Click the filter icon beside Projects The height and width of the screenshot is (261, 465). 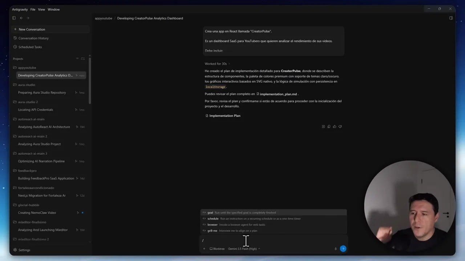tap(77, 59)
